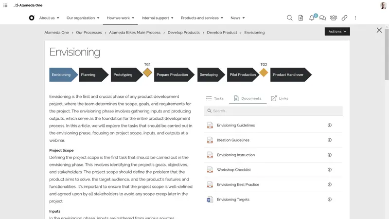The height and width of the screenshot is (219, 389).
Task: Click PDF icon of Ideation Guidelines
Action: [x=210, y=140]
